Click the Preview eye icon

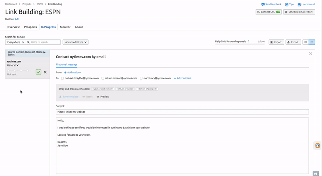coord(98,97)
